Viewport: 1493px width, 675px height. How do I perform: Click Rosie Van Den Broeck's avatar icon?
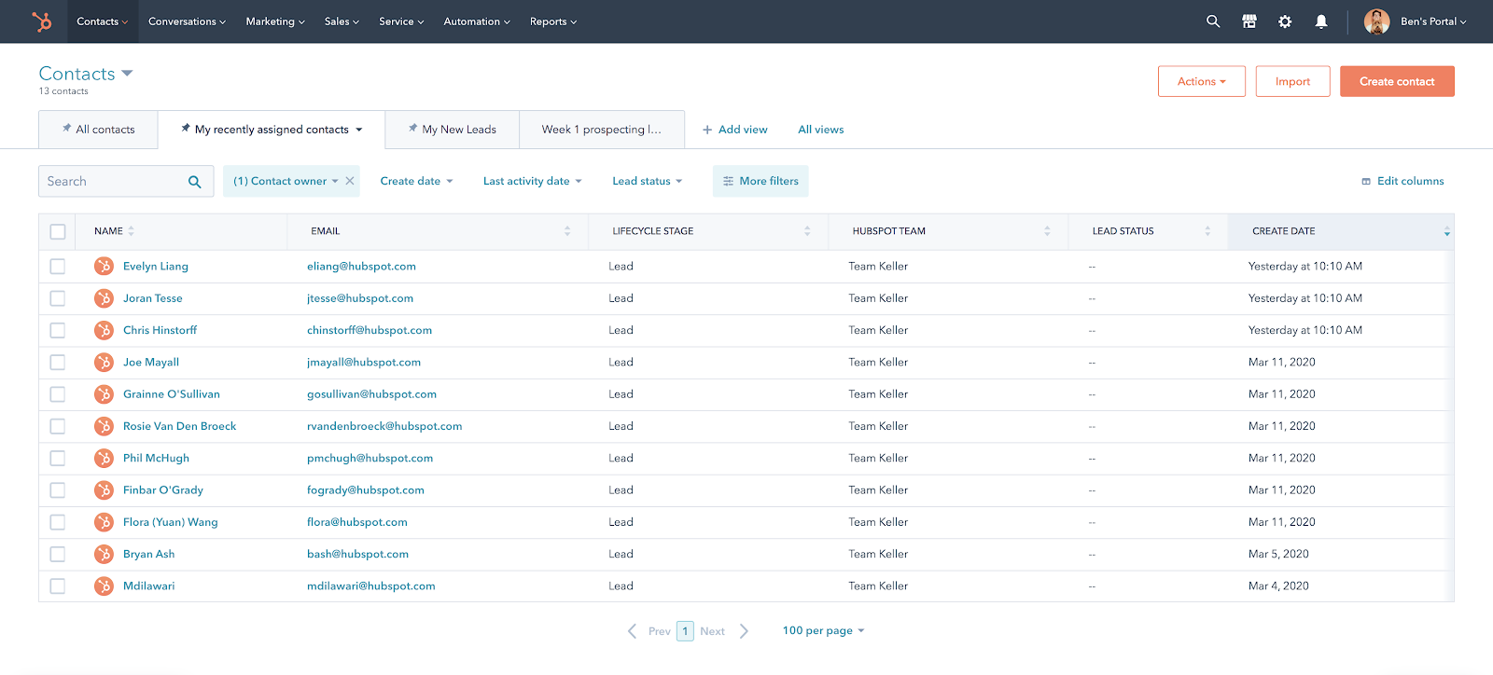104,426
